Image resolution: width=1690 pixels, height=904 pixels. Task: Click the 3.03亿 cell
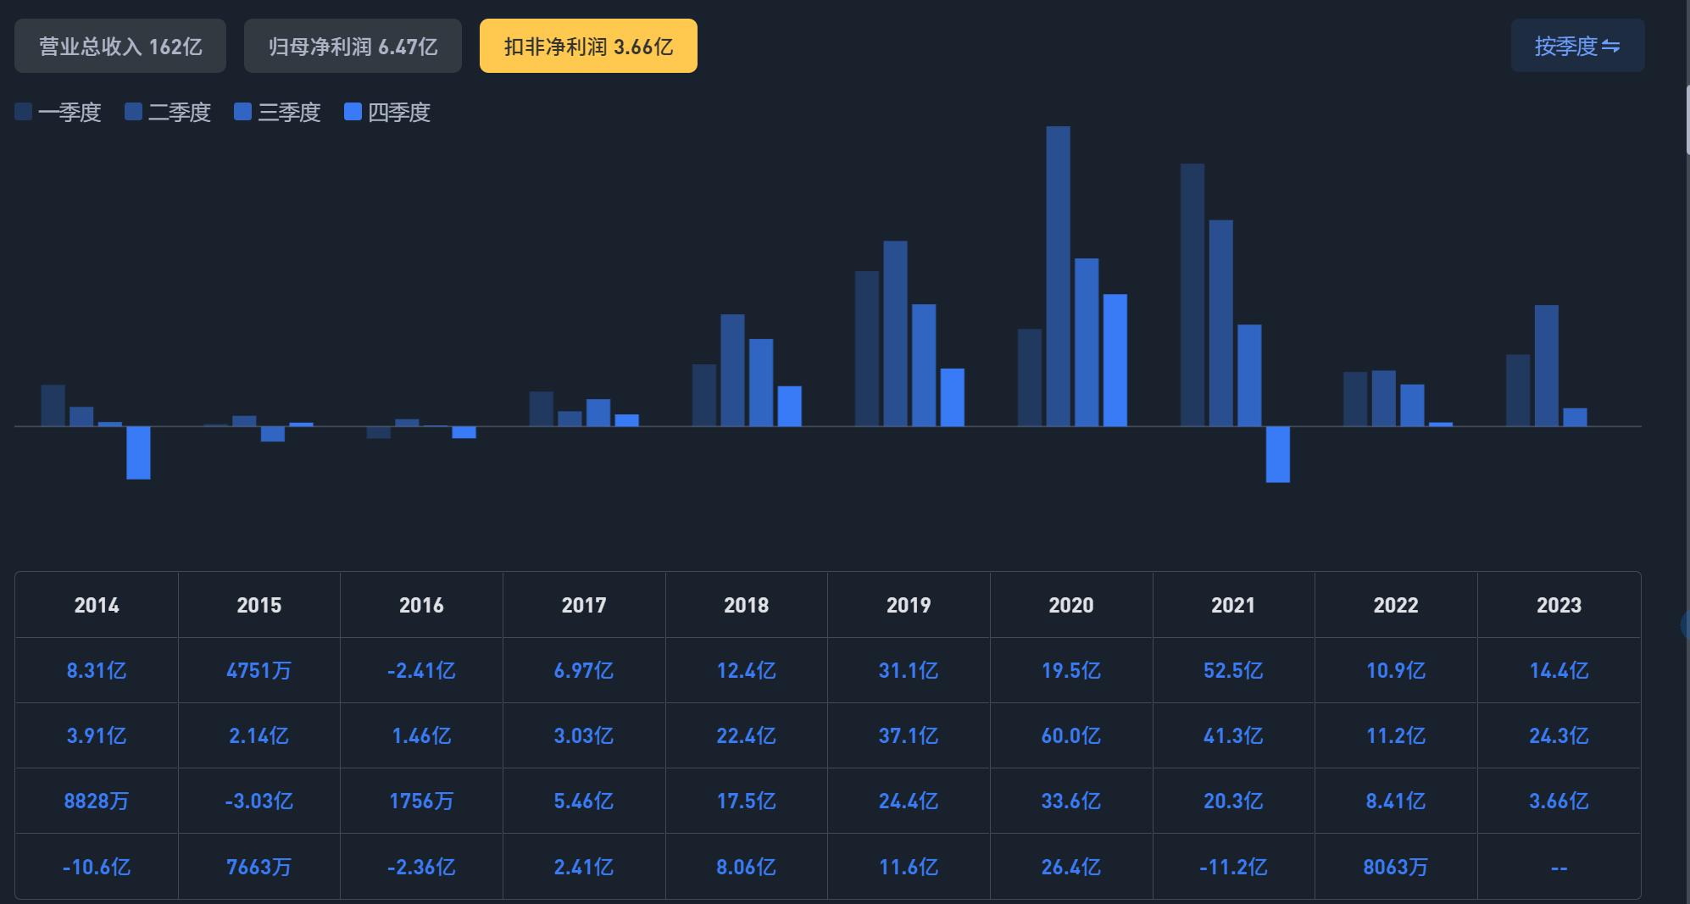pos(584,735)
